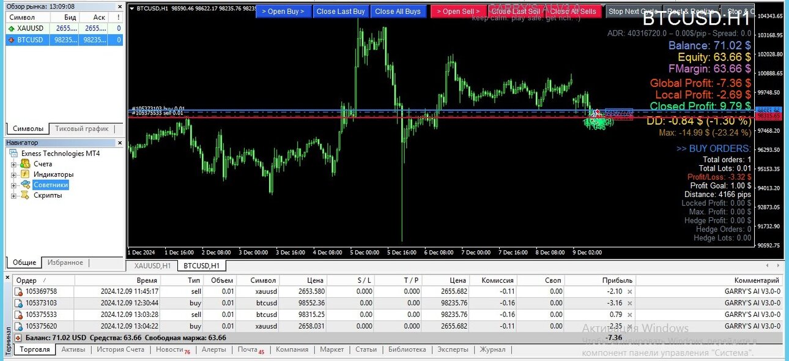
Task: Open the Маркет tab
Action: coord(332,349)
